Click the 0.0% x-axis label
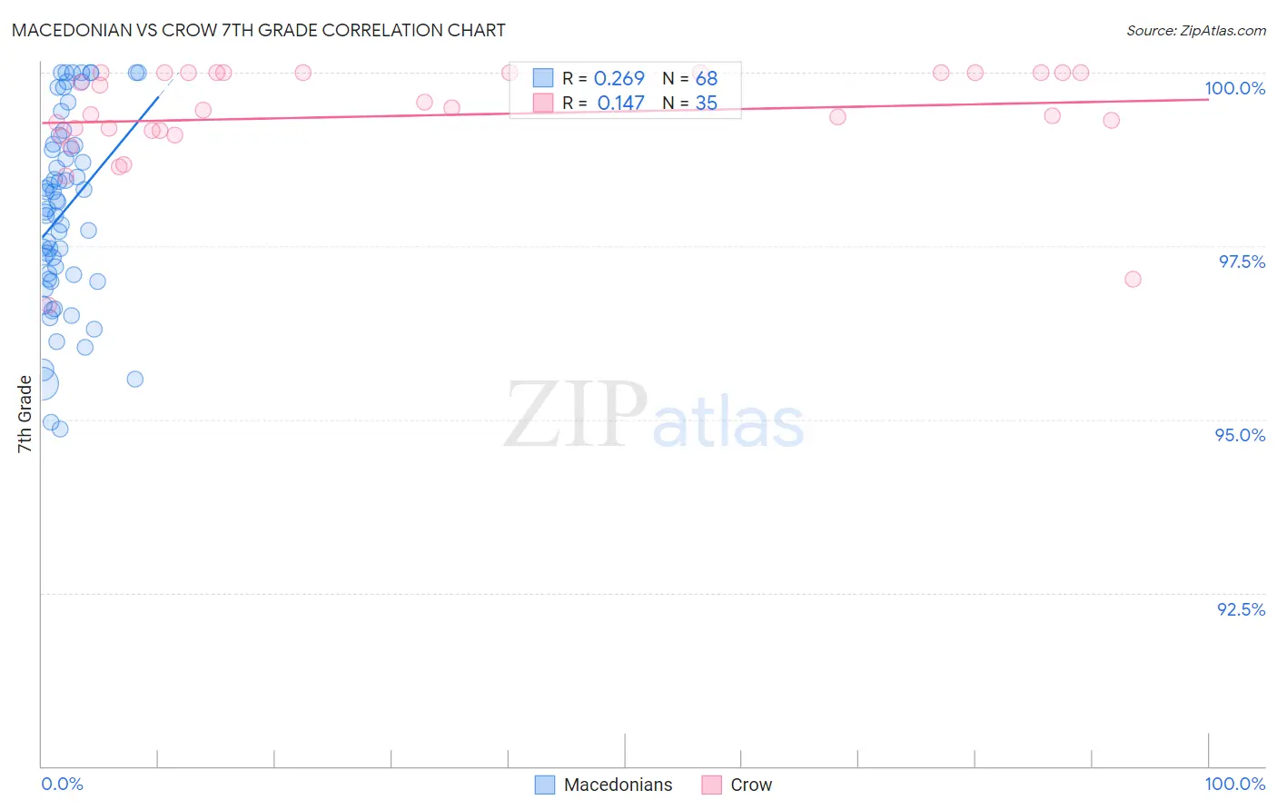Viewport: 1277px width, 810px height. (63, 784)
